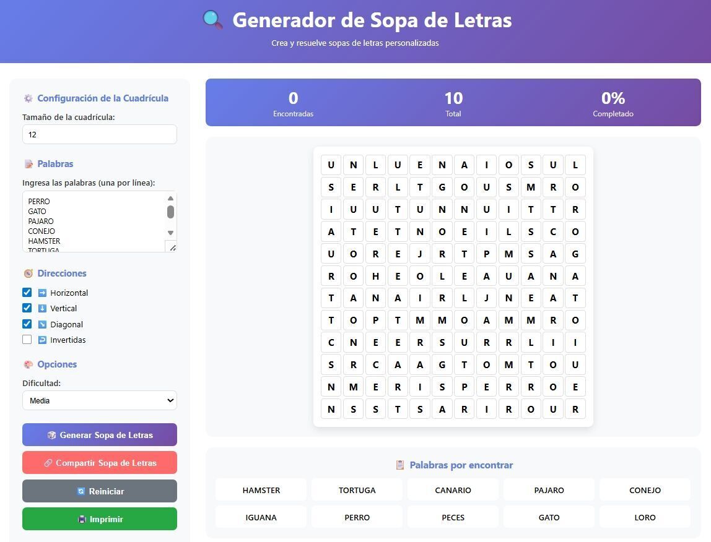
Task: Click the words textarea scroll down arrow
Action: coord(170,233)
